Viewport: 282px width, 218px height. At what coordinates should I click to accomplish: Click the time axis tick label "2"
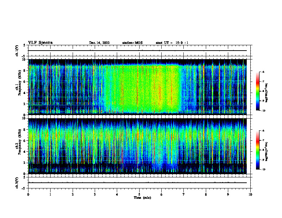coord(73,194)
